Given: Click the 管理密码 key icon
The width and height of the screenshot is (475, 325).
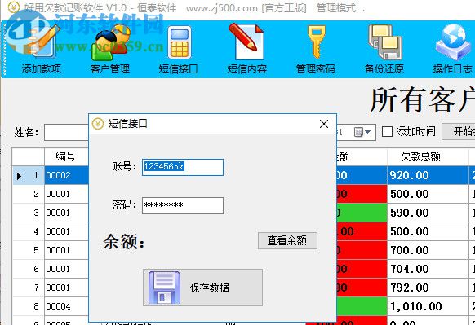Looking at the screenshot, I should pyautogui.click(x=316, y=42).
